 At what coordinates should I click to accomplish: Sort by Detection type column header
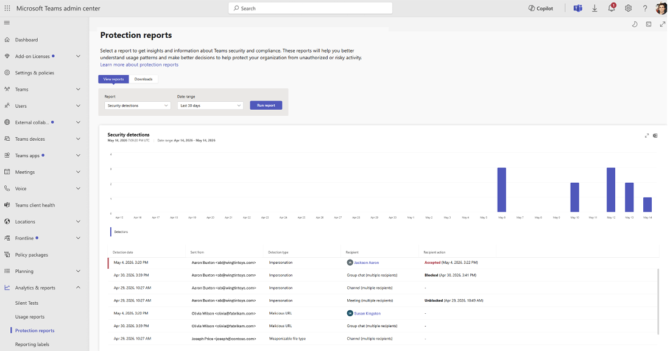pyautogui.click(x=278, y=252)
